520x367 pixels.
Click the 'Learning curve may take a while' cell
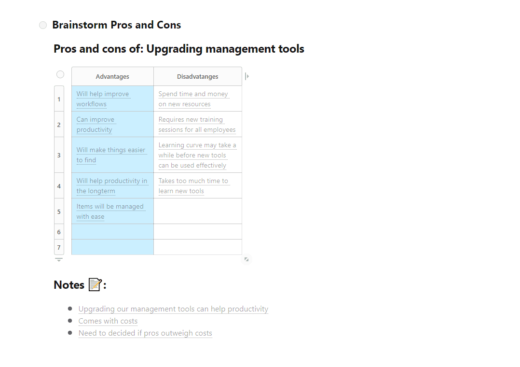click(198, 155)
